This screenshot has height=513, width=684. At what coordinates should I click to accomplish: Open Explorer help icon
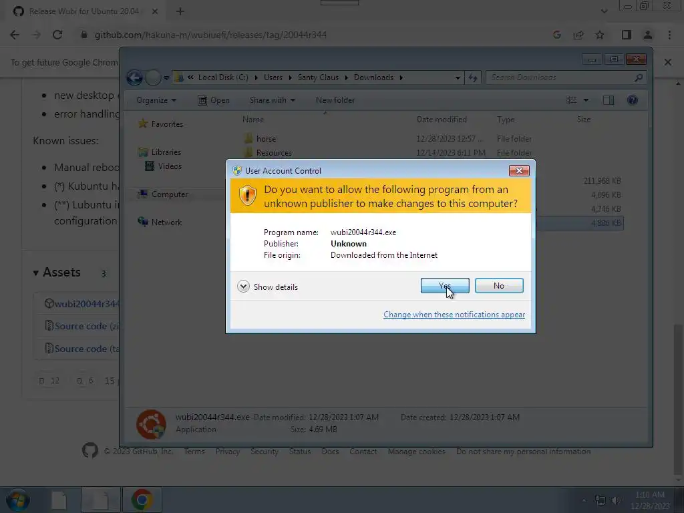tap(632, 100)
